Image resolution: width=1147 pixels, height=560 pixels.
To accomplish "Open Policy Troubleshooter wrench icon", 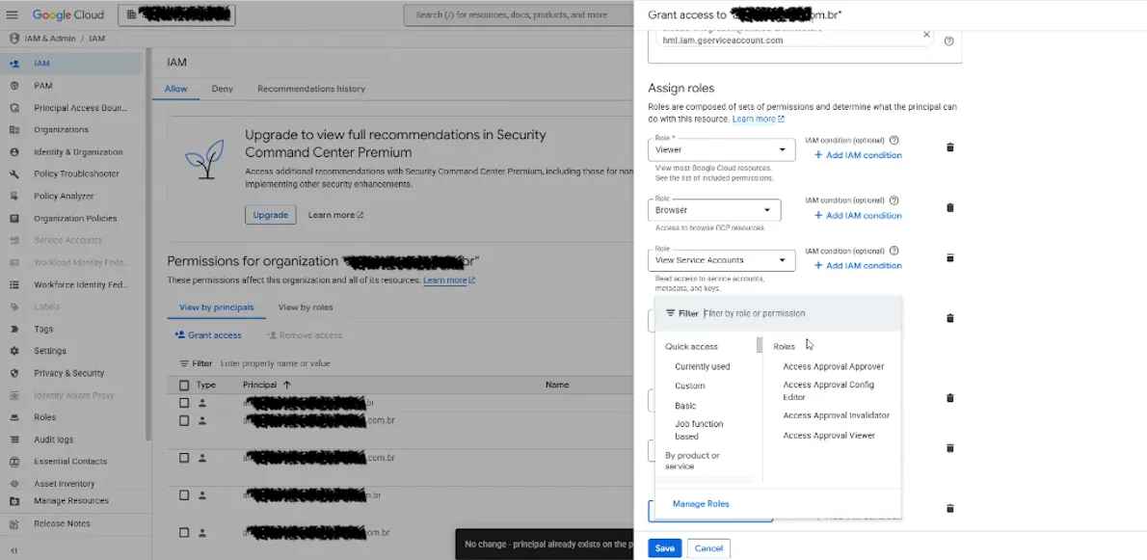I will click(x=13, y=174).
